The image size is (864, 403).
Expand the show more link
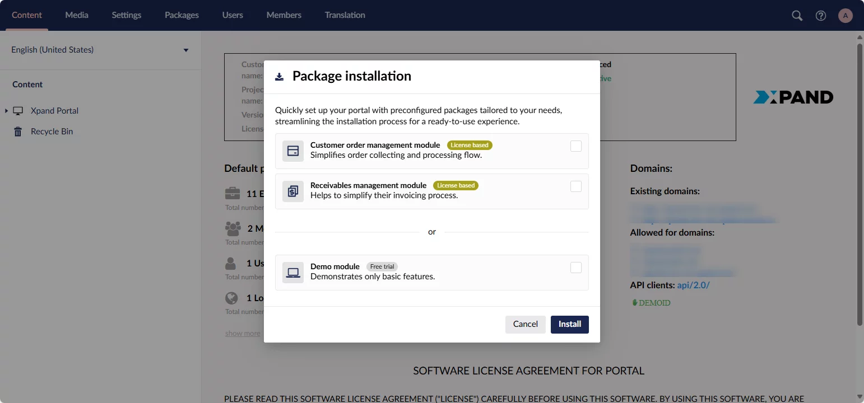click(x=243, y=334)
